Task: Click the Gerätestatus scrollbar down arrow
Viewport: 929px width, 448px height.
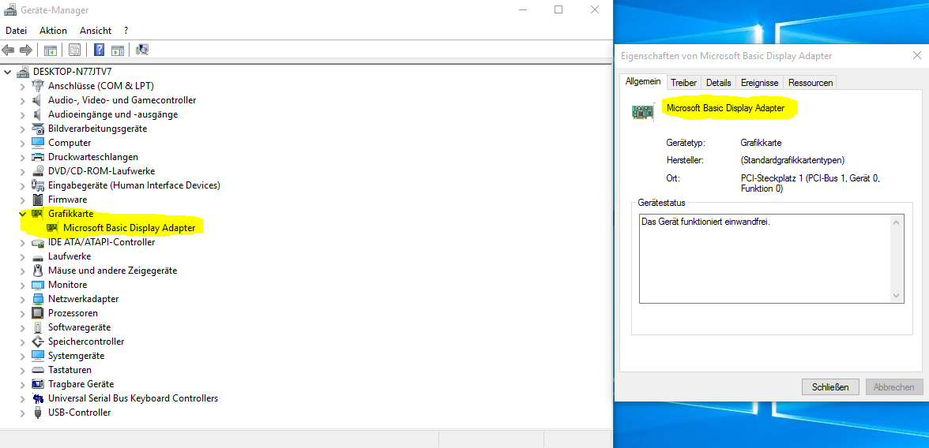Action: (x=895, y=295)
